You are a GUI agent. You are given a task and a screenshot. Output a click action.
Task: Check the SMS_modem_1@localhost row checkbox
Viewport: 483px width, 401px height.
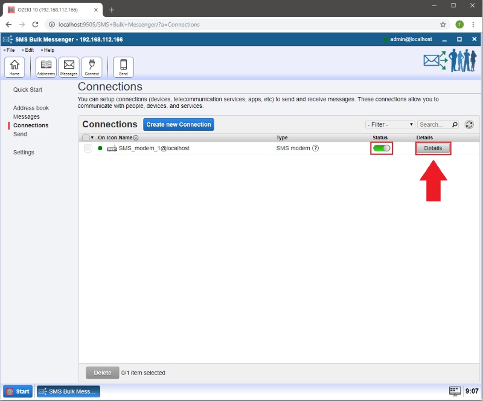[88, 148]
